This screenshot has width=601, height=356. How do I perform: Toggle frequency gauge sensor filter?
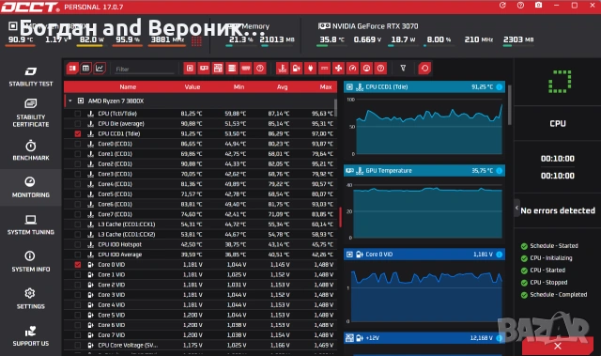click(353, 69)
